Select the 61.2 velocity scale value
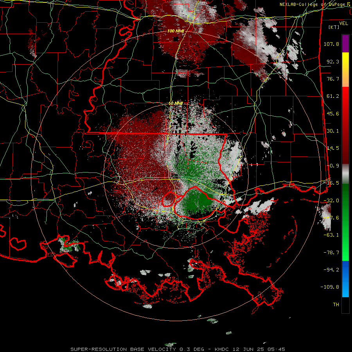 tap(333, 96)
